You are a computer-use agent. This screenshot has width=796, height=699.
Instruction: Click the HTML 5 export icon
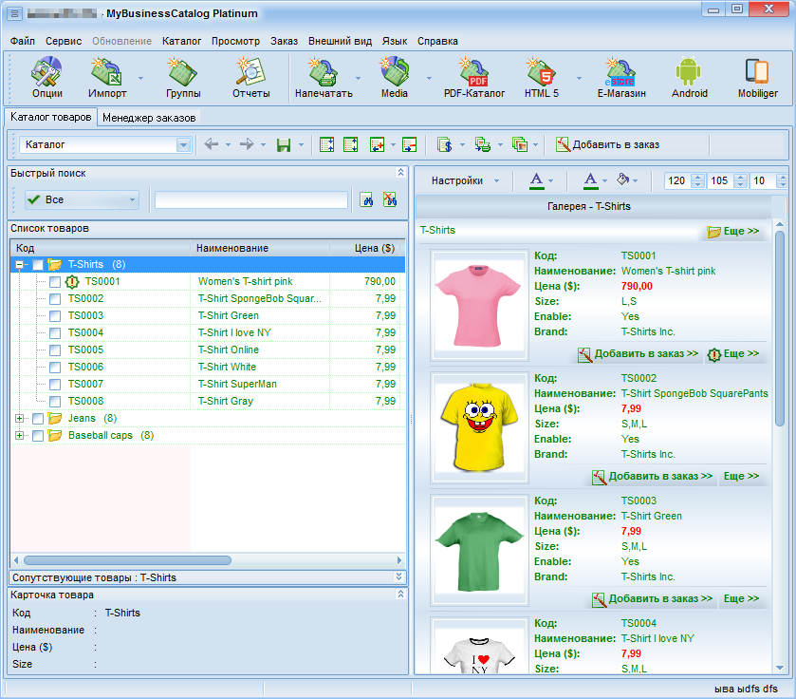(541, 77)
